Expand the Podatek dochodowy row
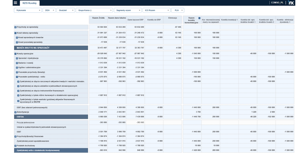 (15, 146)
